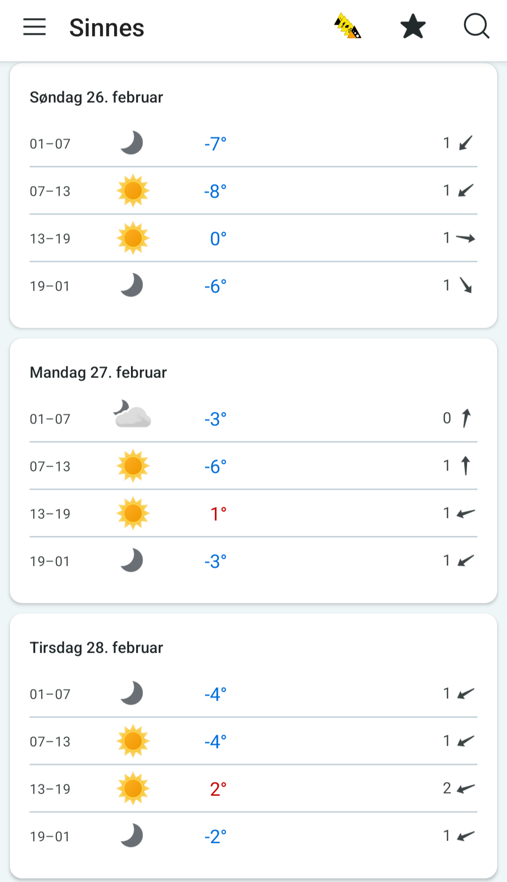The height and width of the screenshot is (882, 507).
Task: Select the red 2° temperature on Tirsdag
Action: click(x=218, y=789)
